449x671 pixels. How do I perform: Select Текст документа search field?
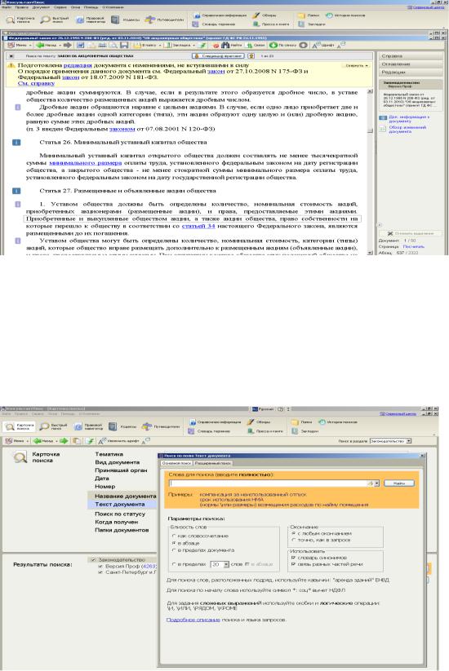119,505
